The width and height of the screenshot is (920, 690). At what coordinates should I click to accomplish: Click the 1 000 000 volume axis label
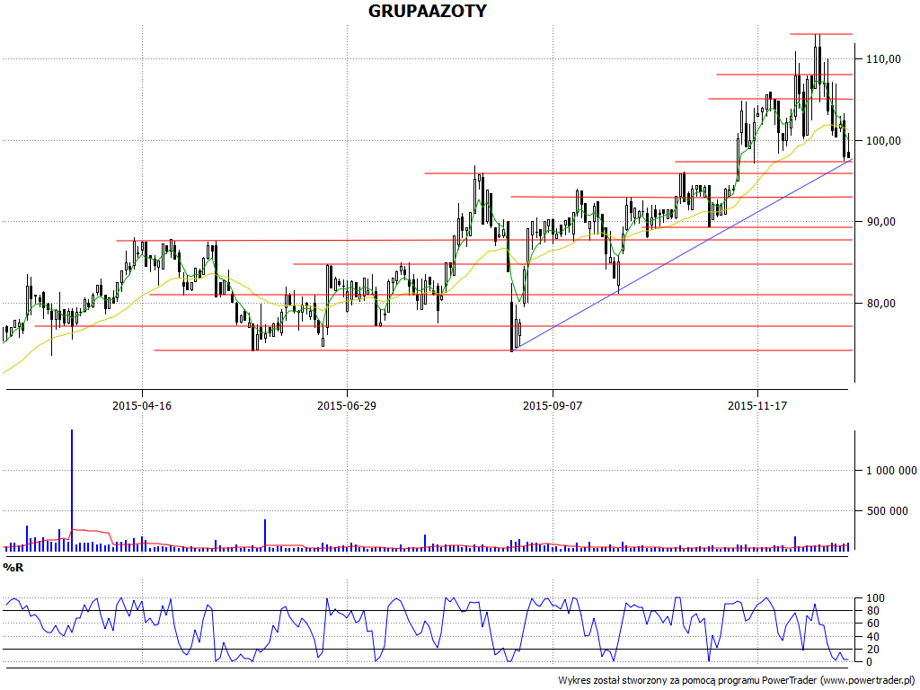(891, 471)
